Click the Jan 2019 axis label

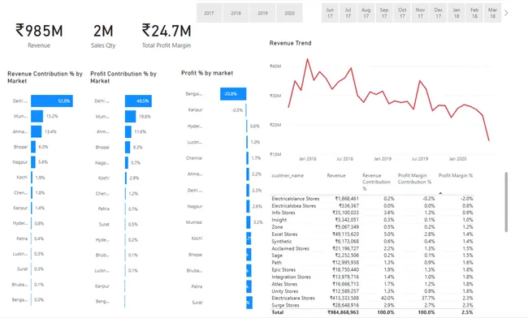click(x=383, y=159)
